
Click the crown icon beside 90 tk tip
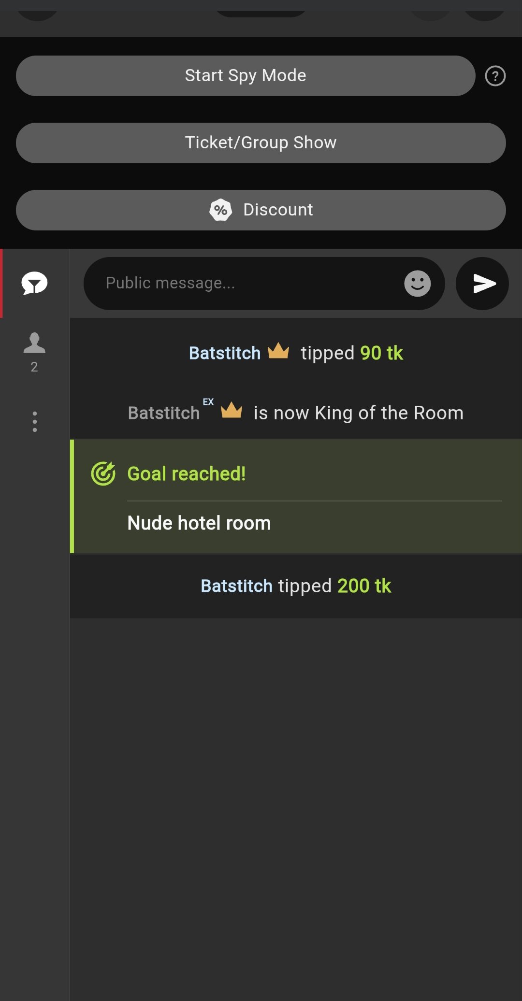click(x=278, y=351)
